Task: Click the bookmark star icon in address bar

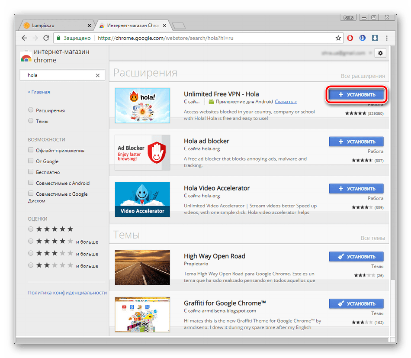Action: click(338, 38)
